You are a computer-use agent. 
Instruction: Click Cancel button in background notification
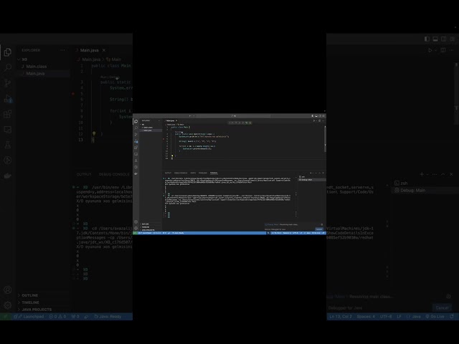pos(442,307)
